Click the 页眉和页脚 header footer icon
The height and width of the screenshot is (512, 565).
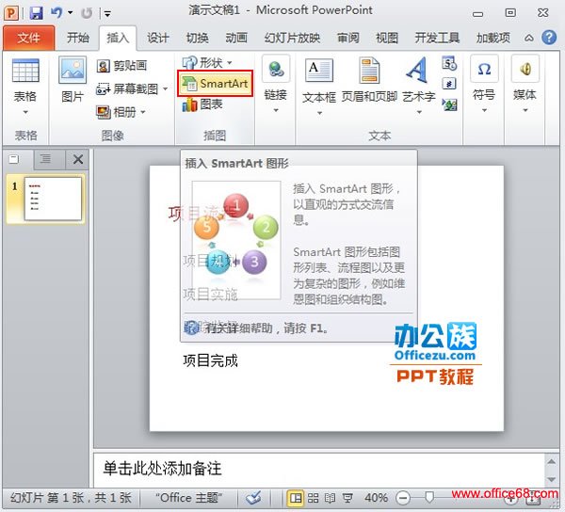(x=369, y=70)
